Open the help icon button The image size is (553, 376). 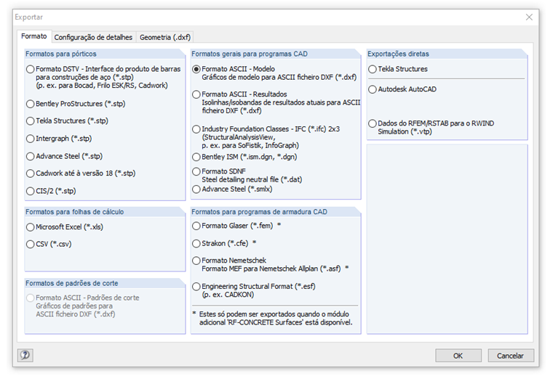(x=25, y=355)
